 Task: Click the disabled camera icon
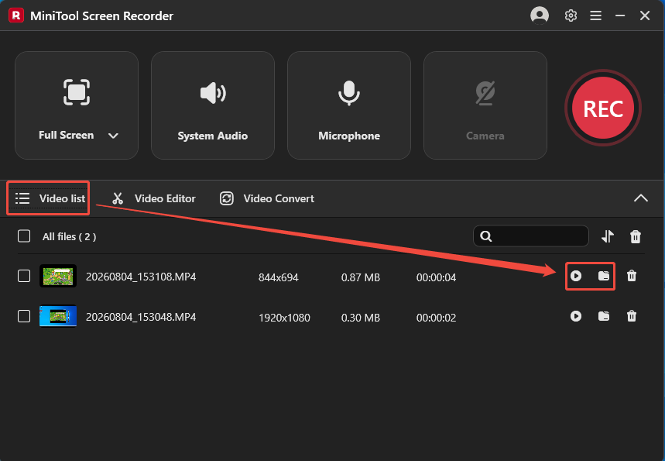click(x=485, y=93)
